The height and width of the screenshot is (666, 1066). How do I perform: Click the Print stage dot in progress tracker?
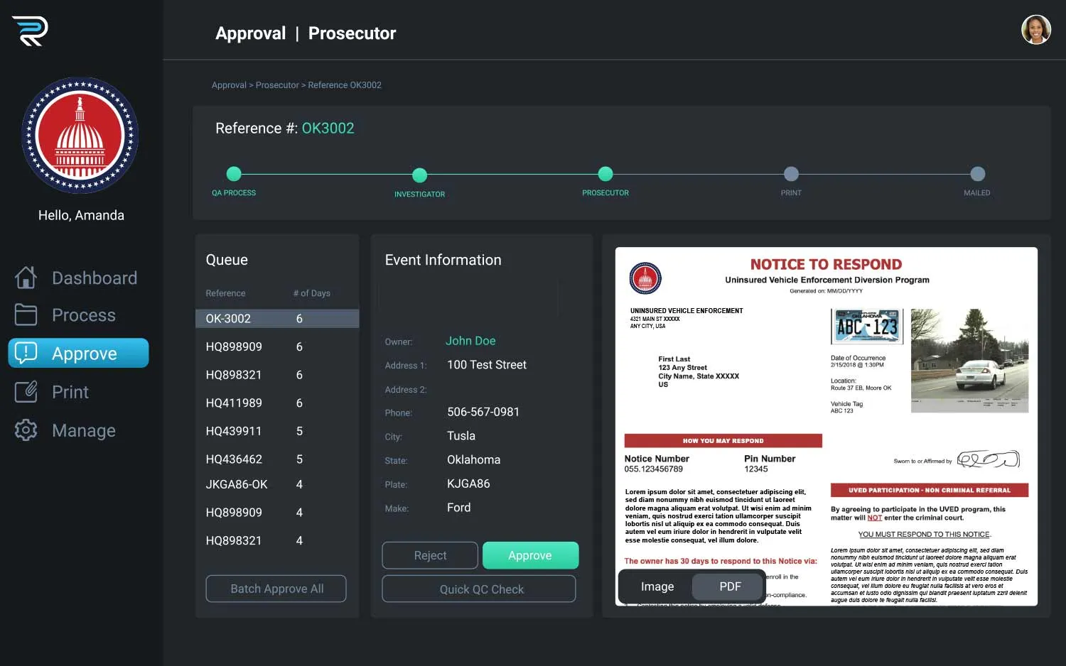(x=790, y=174)
